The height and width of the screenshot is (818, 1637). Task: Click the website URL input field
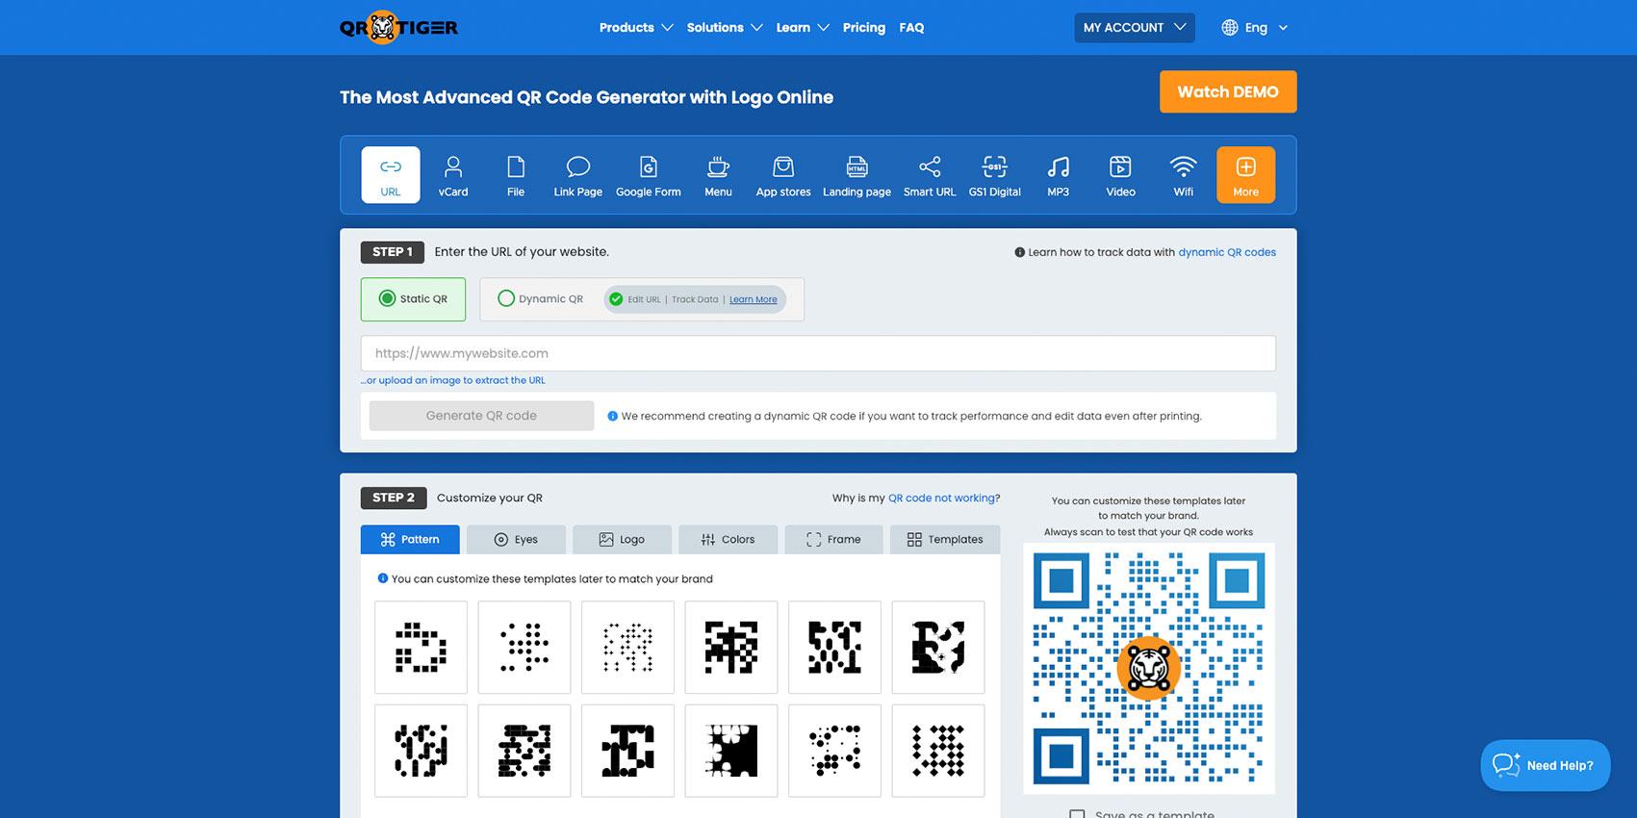click(x=818, y=353)
